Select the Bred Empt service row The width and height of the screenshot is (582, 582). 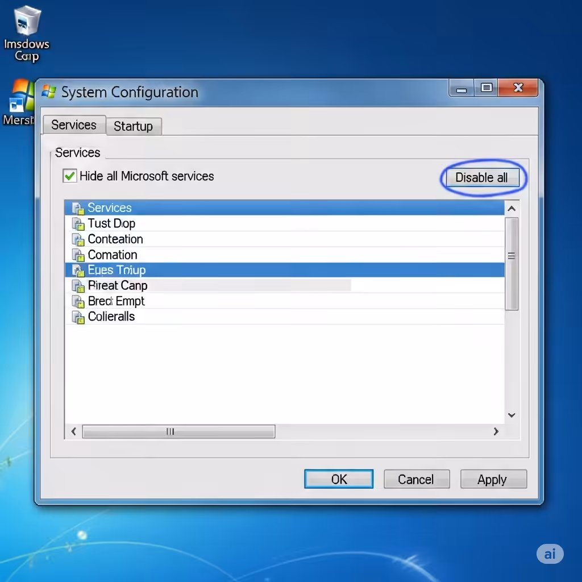coord(285,301)
